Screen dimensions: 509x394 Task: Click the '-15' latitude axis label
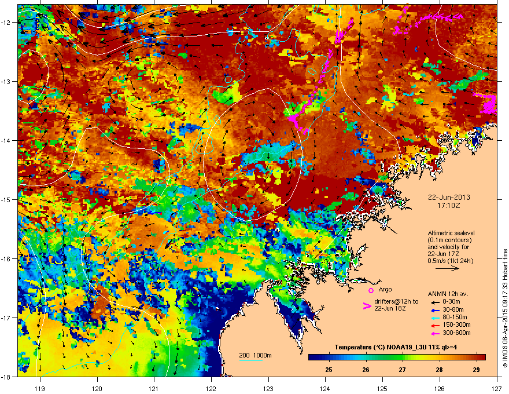pos(6,199)
